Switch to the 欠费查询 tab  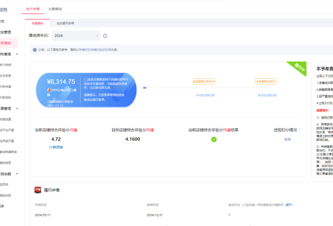tap(55, 9)
